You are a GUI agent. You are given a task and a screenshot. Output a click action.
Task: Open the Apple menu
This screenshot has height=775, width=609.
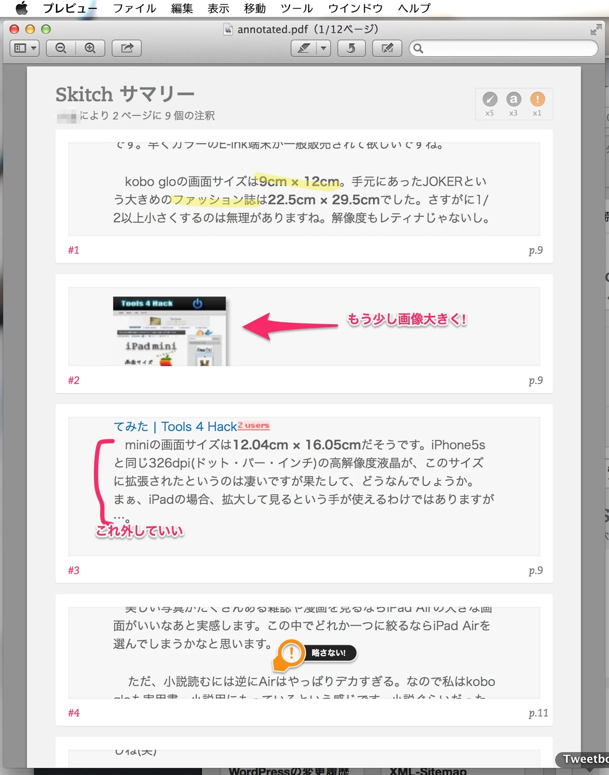click(21, 8)
